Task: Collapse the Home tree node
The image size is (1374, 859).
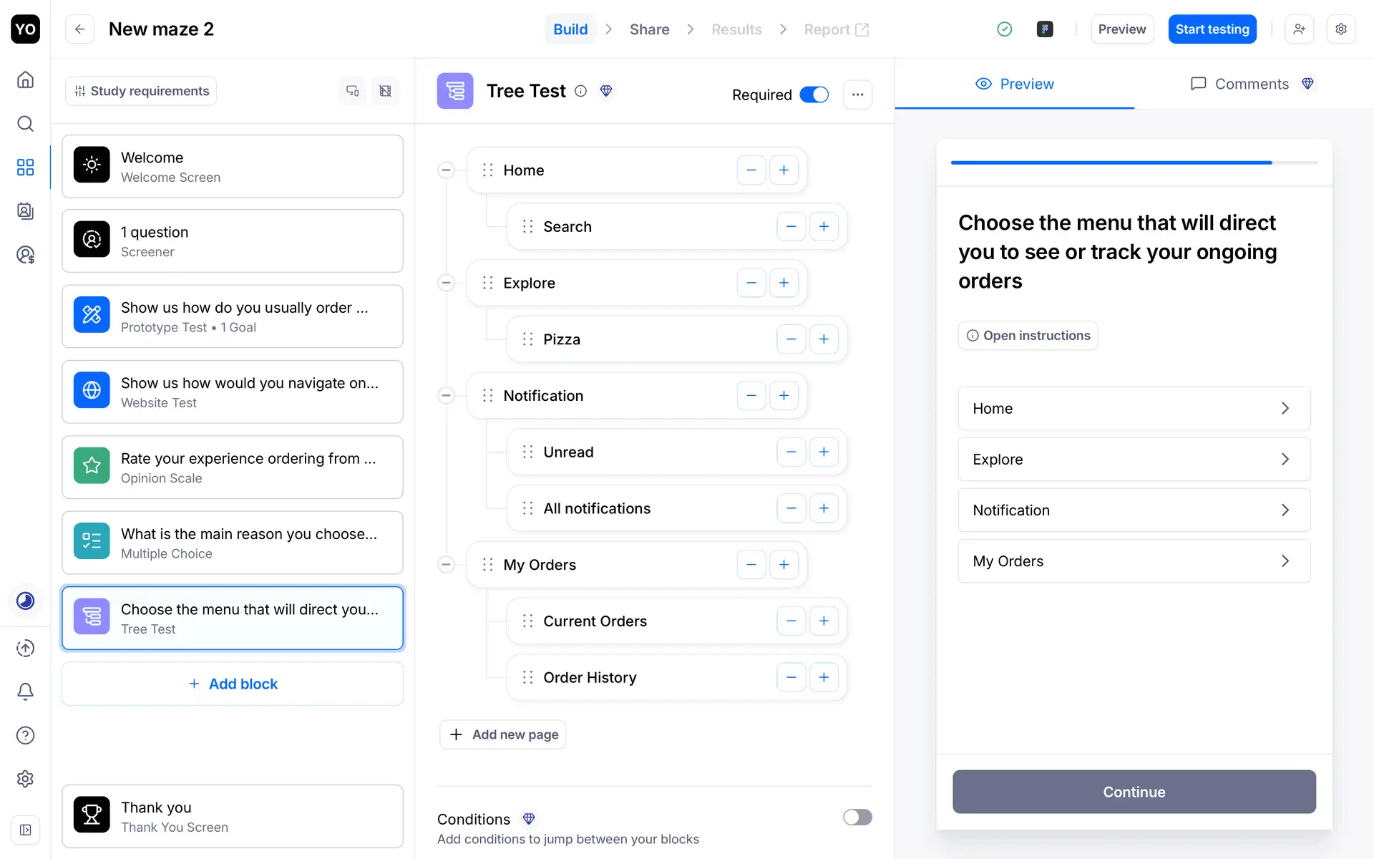Action: 446,170
